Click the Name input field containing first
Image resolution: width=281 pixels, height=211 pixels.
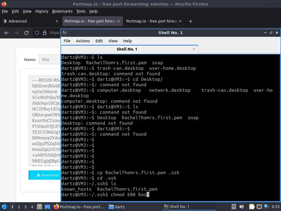coord(50,60)
